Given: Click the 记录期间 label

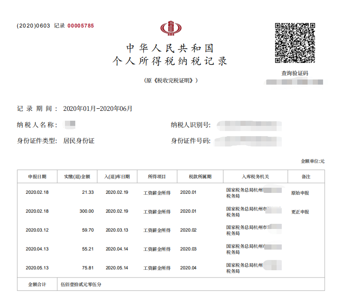Looking at the screenshot, I should (37, 109).
